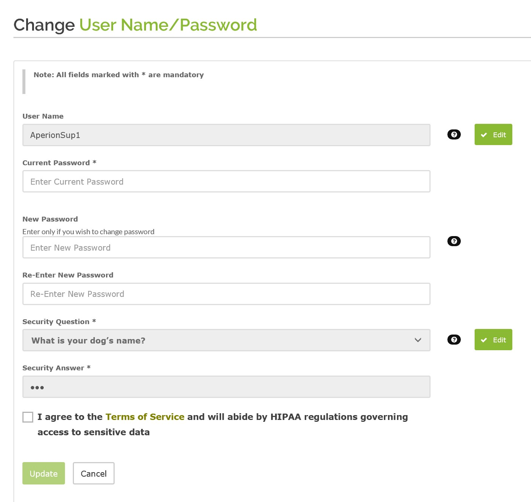
Task: Click the checkmark on the Security Question Edit button
Action: pos(484,340)
